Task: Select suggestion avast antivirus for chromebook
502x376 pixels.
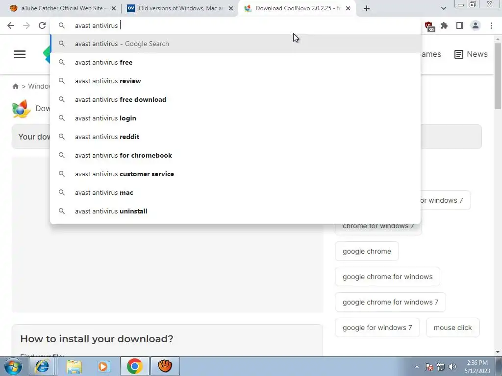Action: (235, 155)
